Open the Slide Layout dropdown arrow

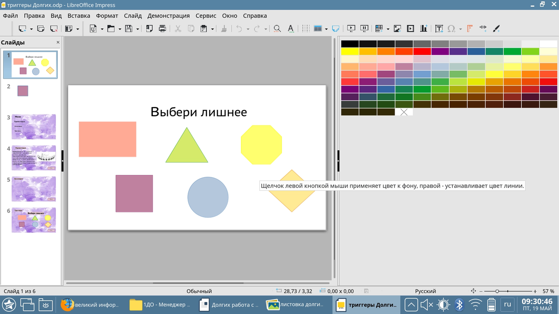pos(77,29)
